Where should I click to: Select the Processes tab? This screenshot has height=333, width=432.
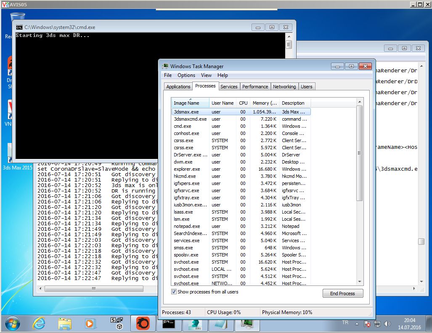point(205,86)
